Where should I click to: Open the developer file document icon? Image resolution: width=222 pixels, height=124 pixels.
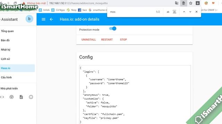point(21,97)
